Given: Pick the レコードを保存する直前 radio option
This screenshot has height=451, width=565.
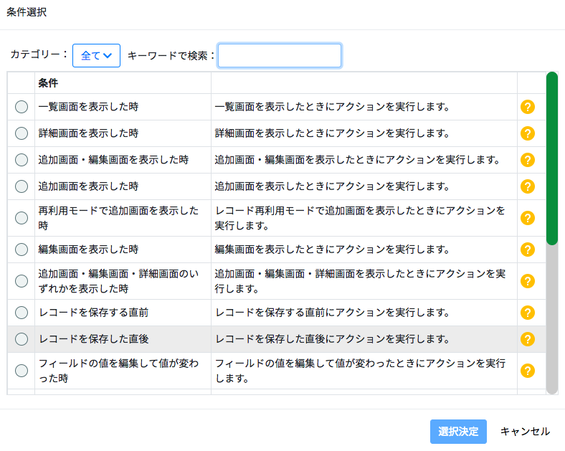Looking at the screenshot, I should click(x=22, y=313).
